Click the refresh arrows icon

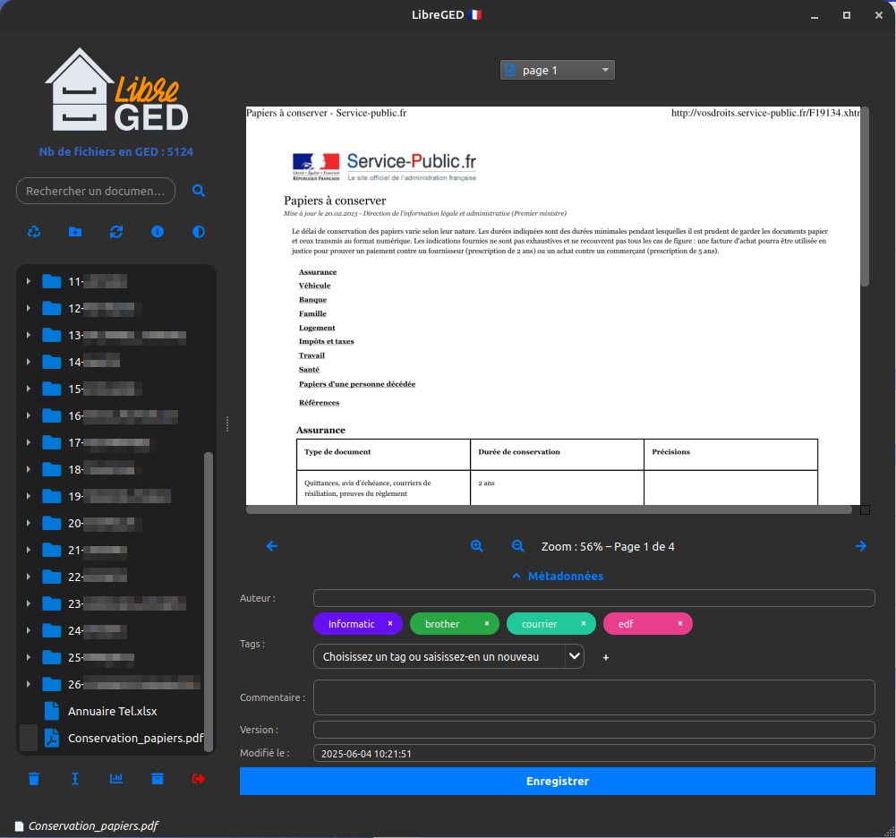(116, 232)
